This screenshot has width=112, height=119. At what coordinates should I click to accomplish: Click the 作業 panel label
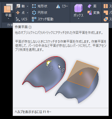[10, 25]
